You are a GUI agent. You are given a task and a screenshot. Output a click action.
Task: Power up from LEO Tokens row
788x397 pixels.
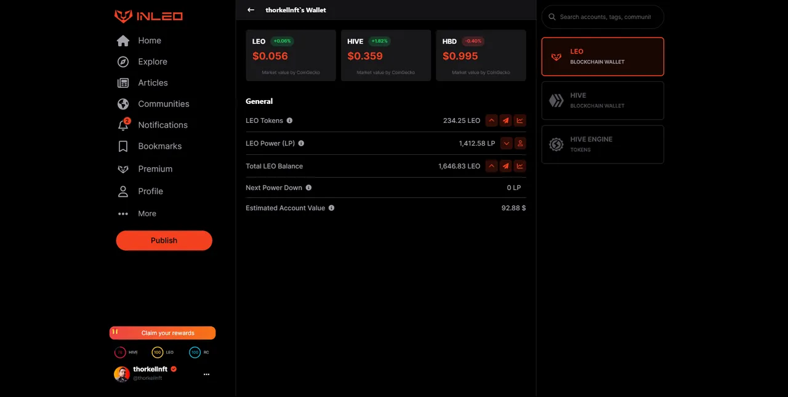[x=491, y=120]
